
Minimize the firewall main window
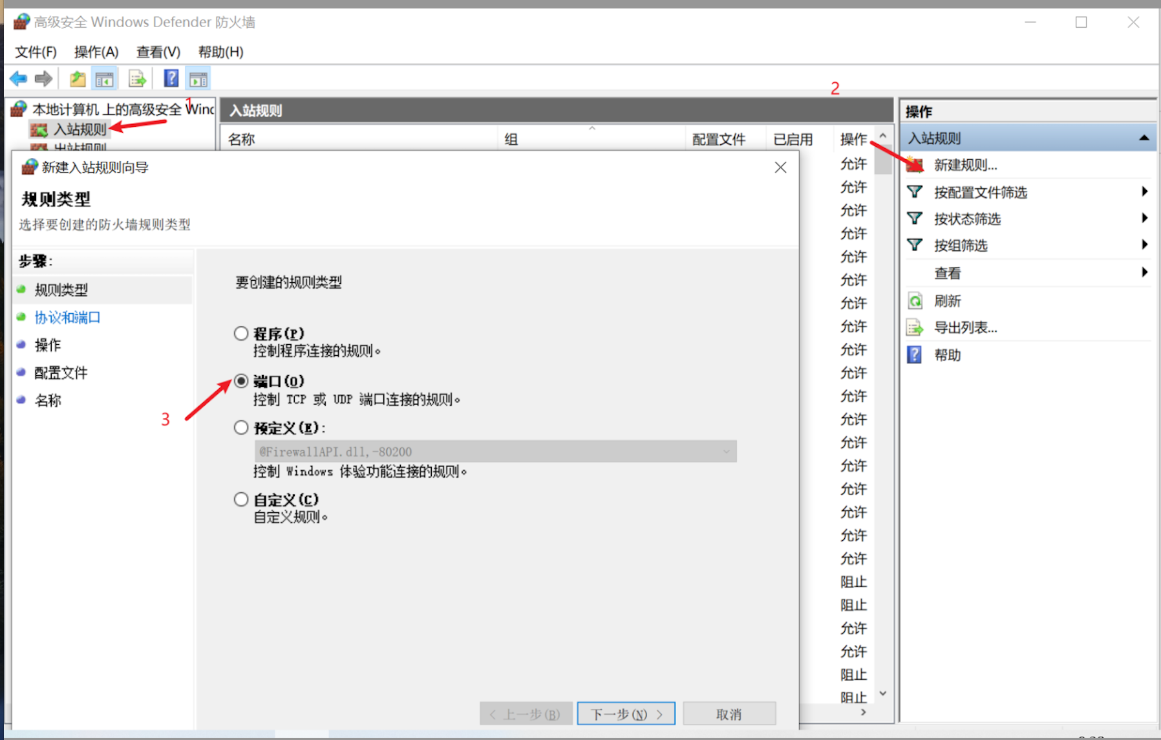click(1030, 22)
